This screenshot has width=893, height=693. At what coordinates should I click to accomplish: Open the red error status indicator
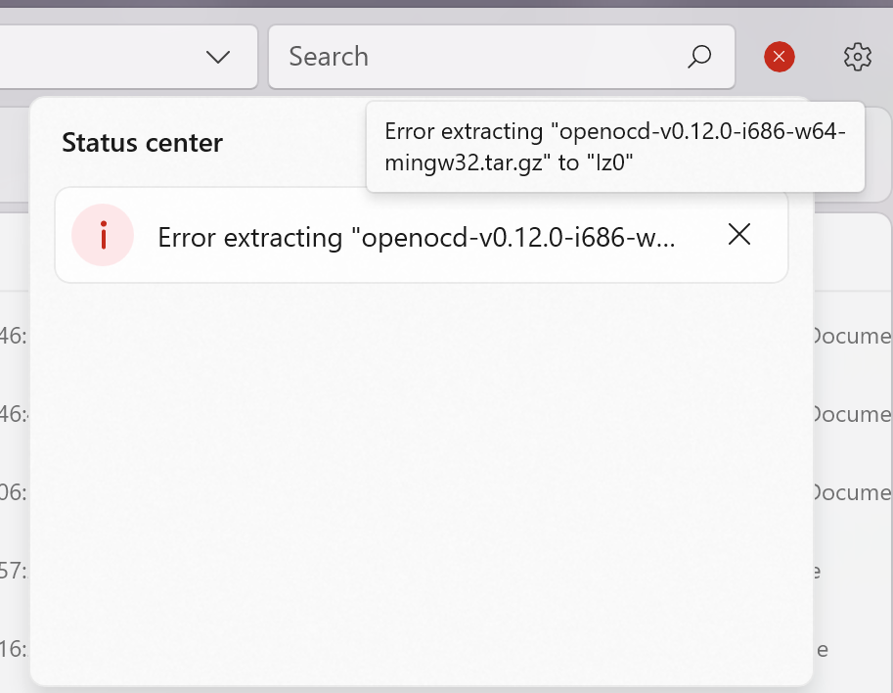click(779, 58)
